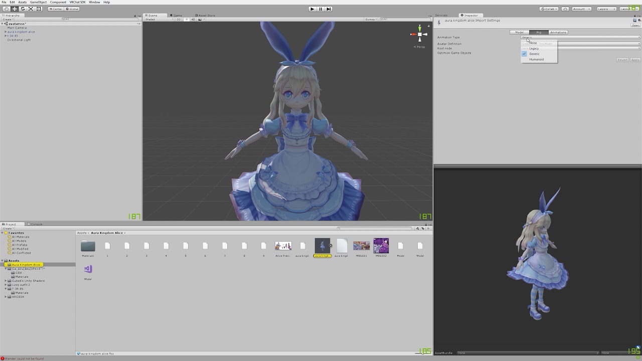Select Main Camera in Hierarchy
The height and width of the screenshot is (361, 642).
pos(17,28)
